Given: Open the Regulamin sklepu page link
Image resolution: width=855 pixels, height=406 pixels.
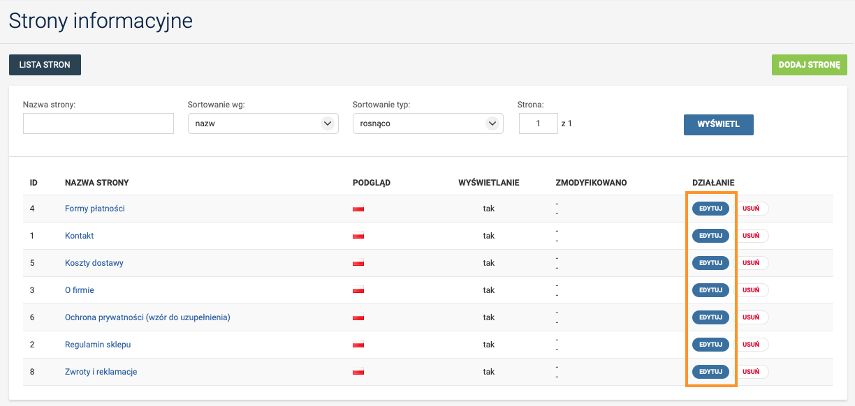Looking at the screenshot, I should tap(98, 345).
